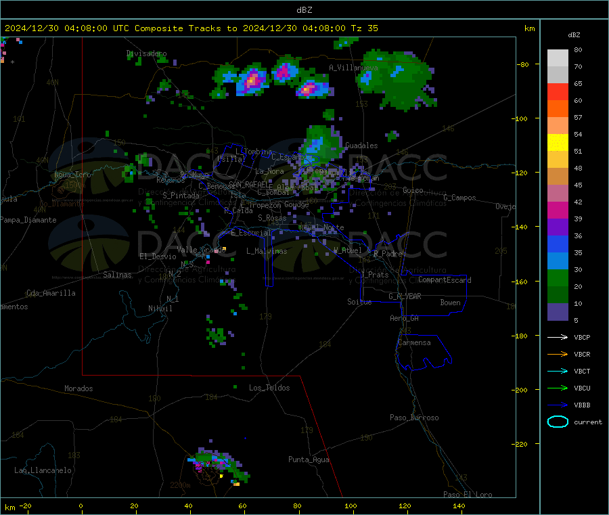This screenshot has height=515, width=609.
Task: Click the 'La_Nora' map label
Action: 269,171
